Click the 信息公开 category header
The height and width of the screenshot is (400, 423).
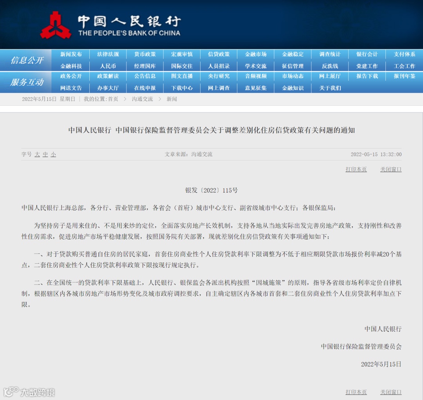coord(27,60)
